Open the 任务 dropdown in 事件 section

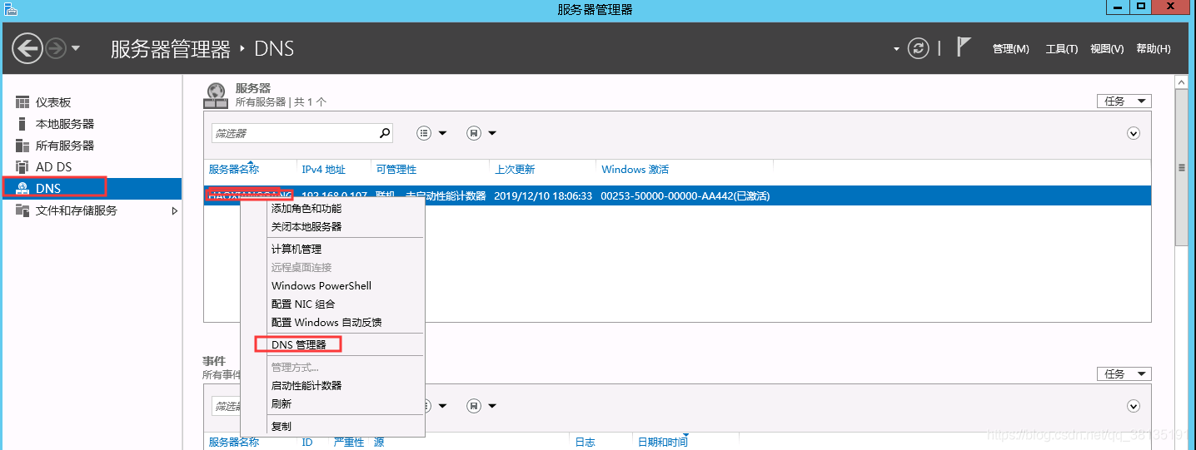1124,374
